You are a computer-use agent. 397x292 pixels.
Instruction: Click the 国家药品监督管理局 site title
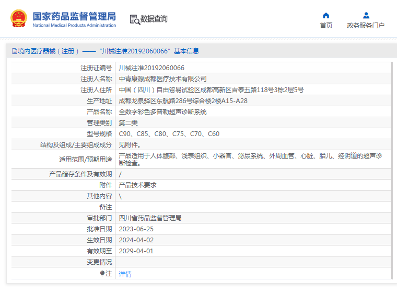(74, 16)
